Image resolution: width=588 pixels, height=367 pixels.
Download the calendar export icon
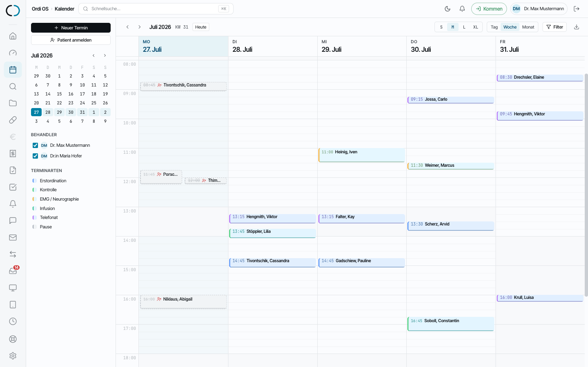tap(577, 27)
